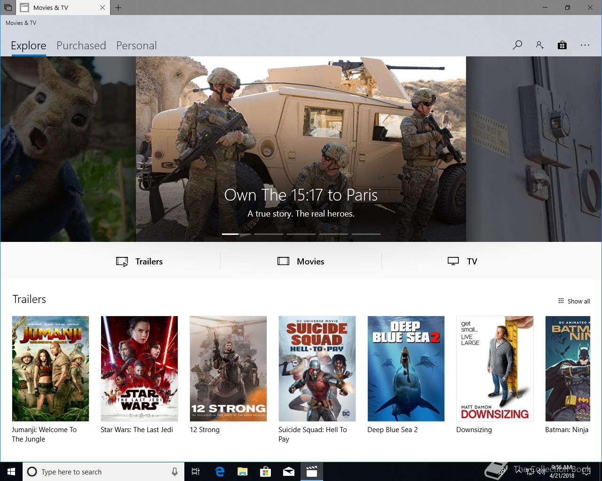Click 'Star Wars: The Last Jedi' title
This screenshot has height=481, width=602.
coord(137,430)
